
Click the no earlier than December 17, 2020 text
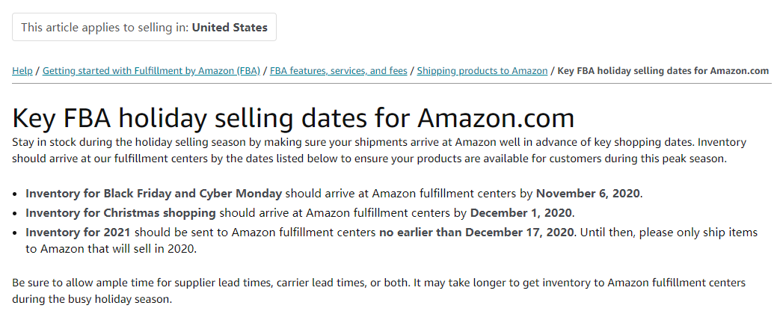point(477,232)
